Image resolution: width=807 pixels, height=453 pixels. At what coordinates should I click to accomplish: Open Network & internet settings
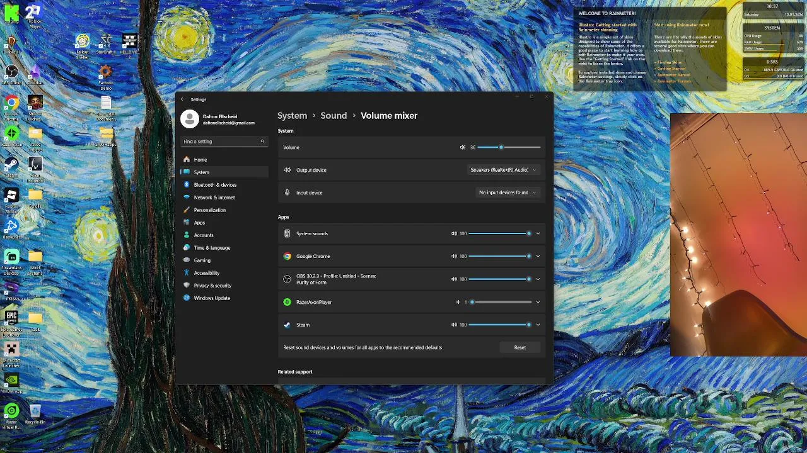pyautogui.click(x=224, y=198)
